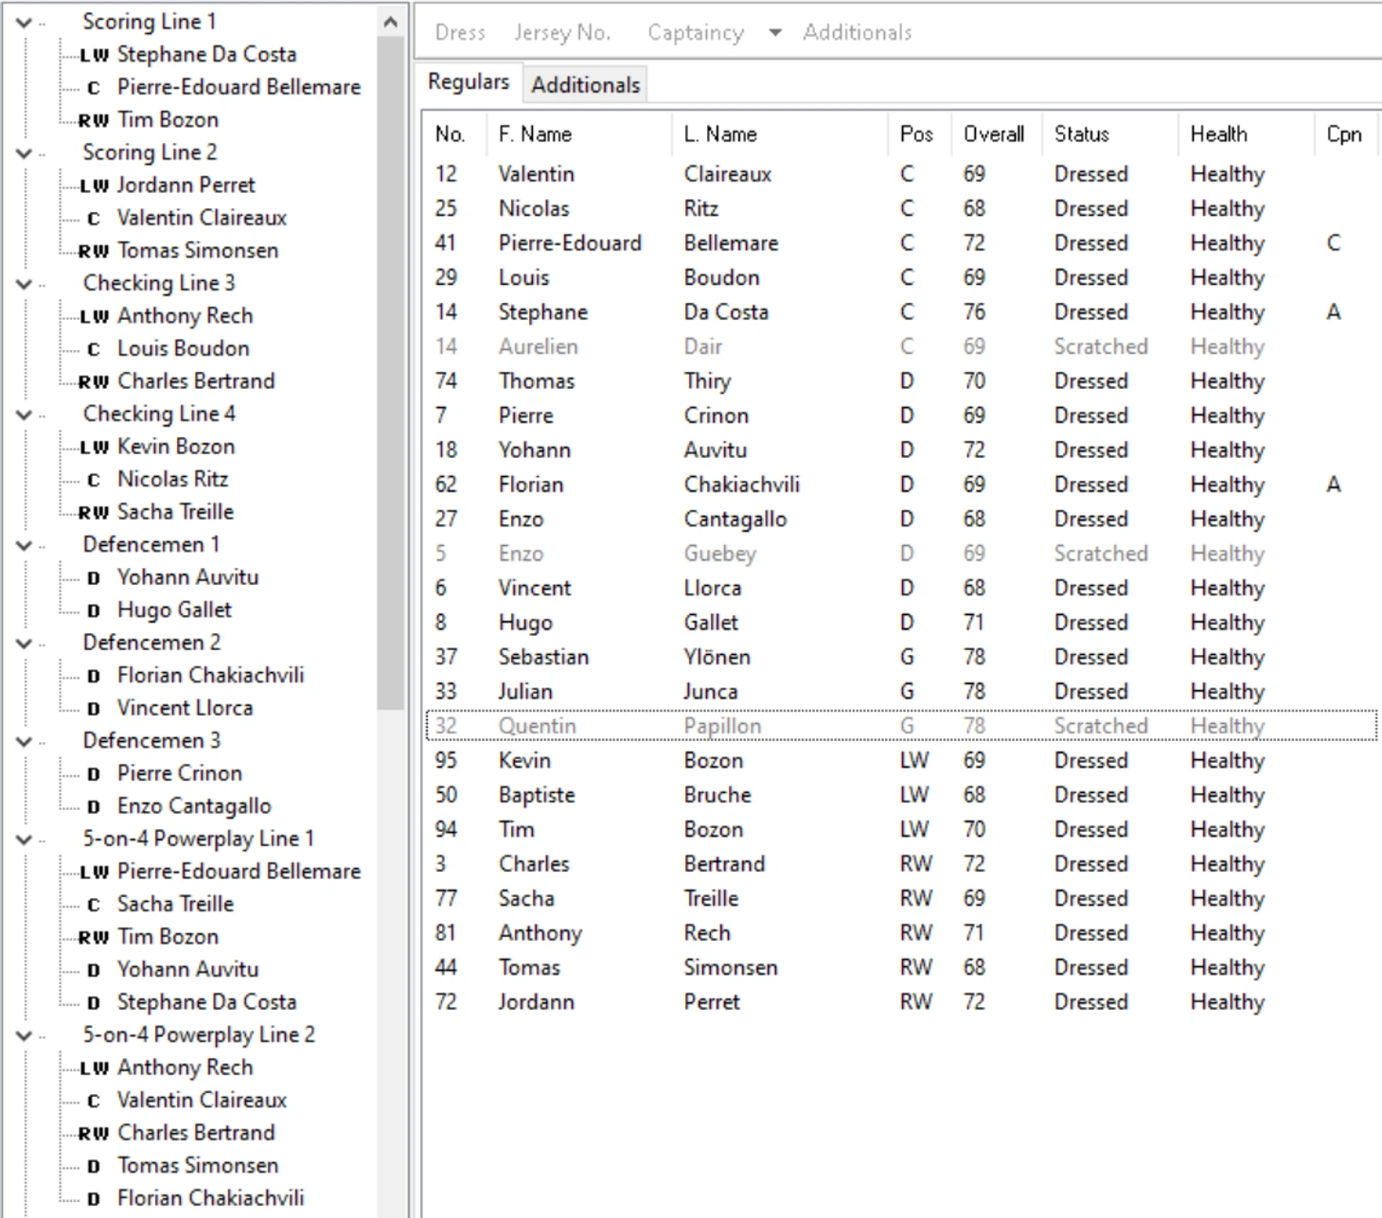Select Hugo Gallet under Defencemen 1
Screen dimensions: 1382x1218
[x=174, y=610]
